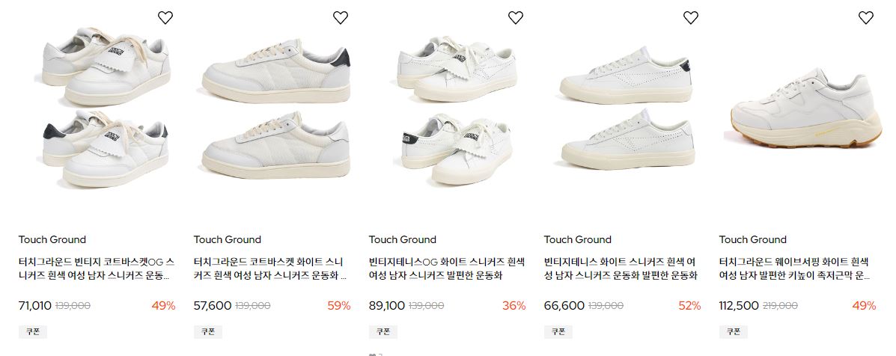Open vintage court basket OG sneakers image

(x=106, y=107)
